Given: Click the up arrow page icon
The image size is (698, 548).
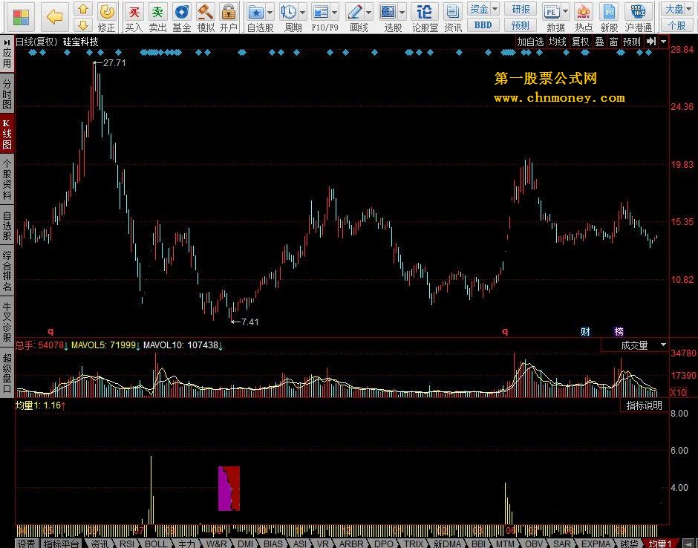Looking at the screenshot, I should 83,10.
